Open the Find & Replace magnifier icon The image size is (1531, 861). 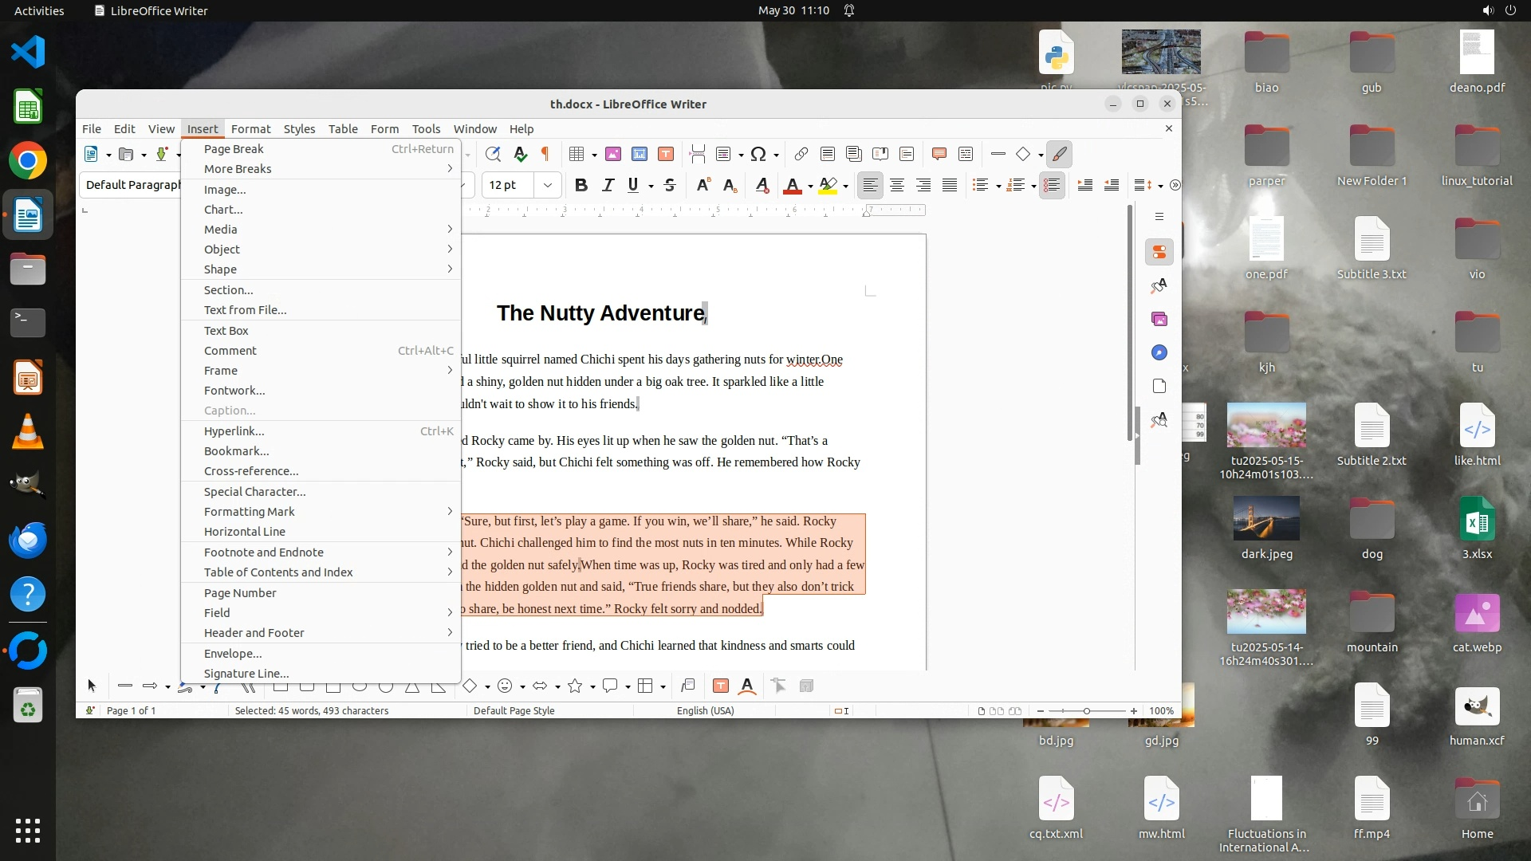pos(493,155)
